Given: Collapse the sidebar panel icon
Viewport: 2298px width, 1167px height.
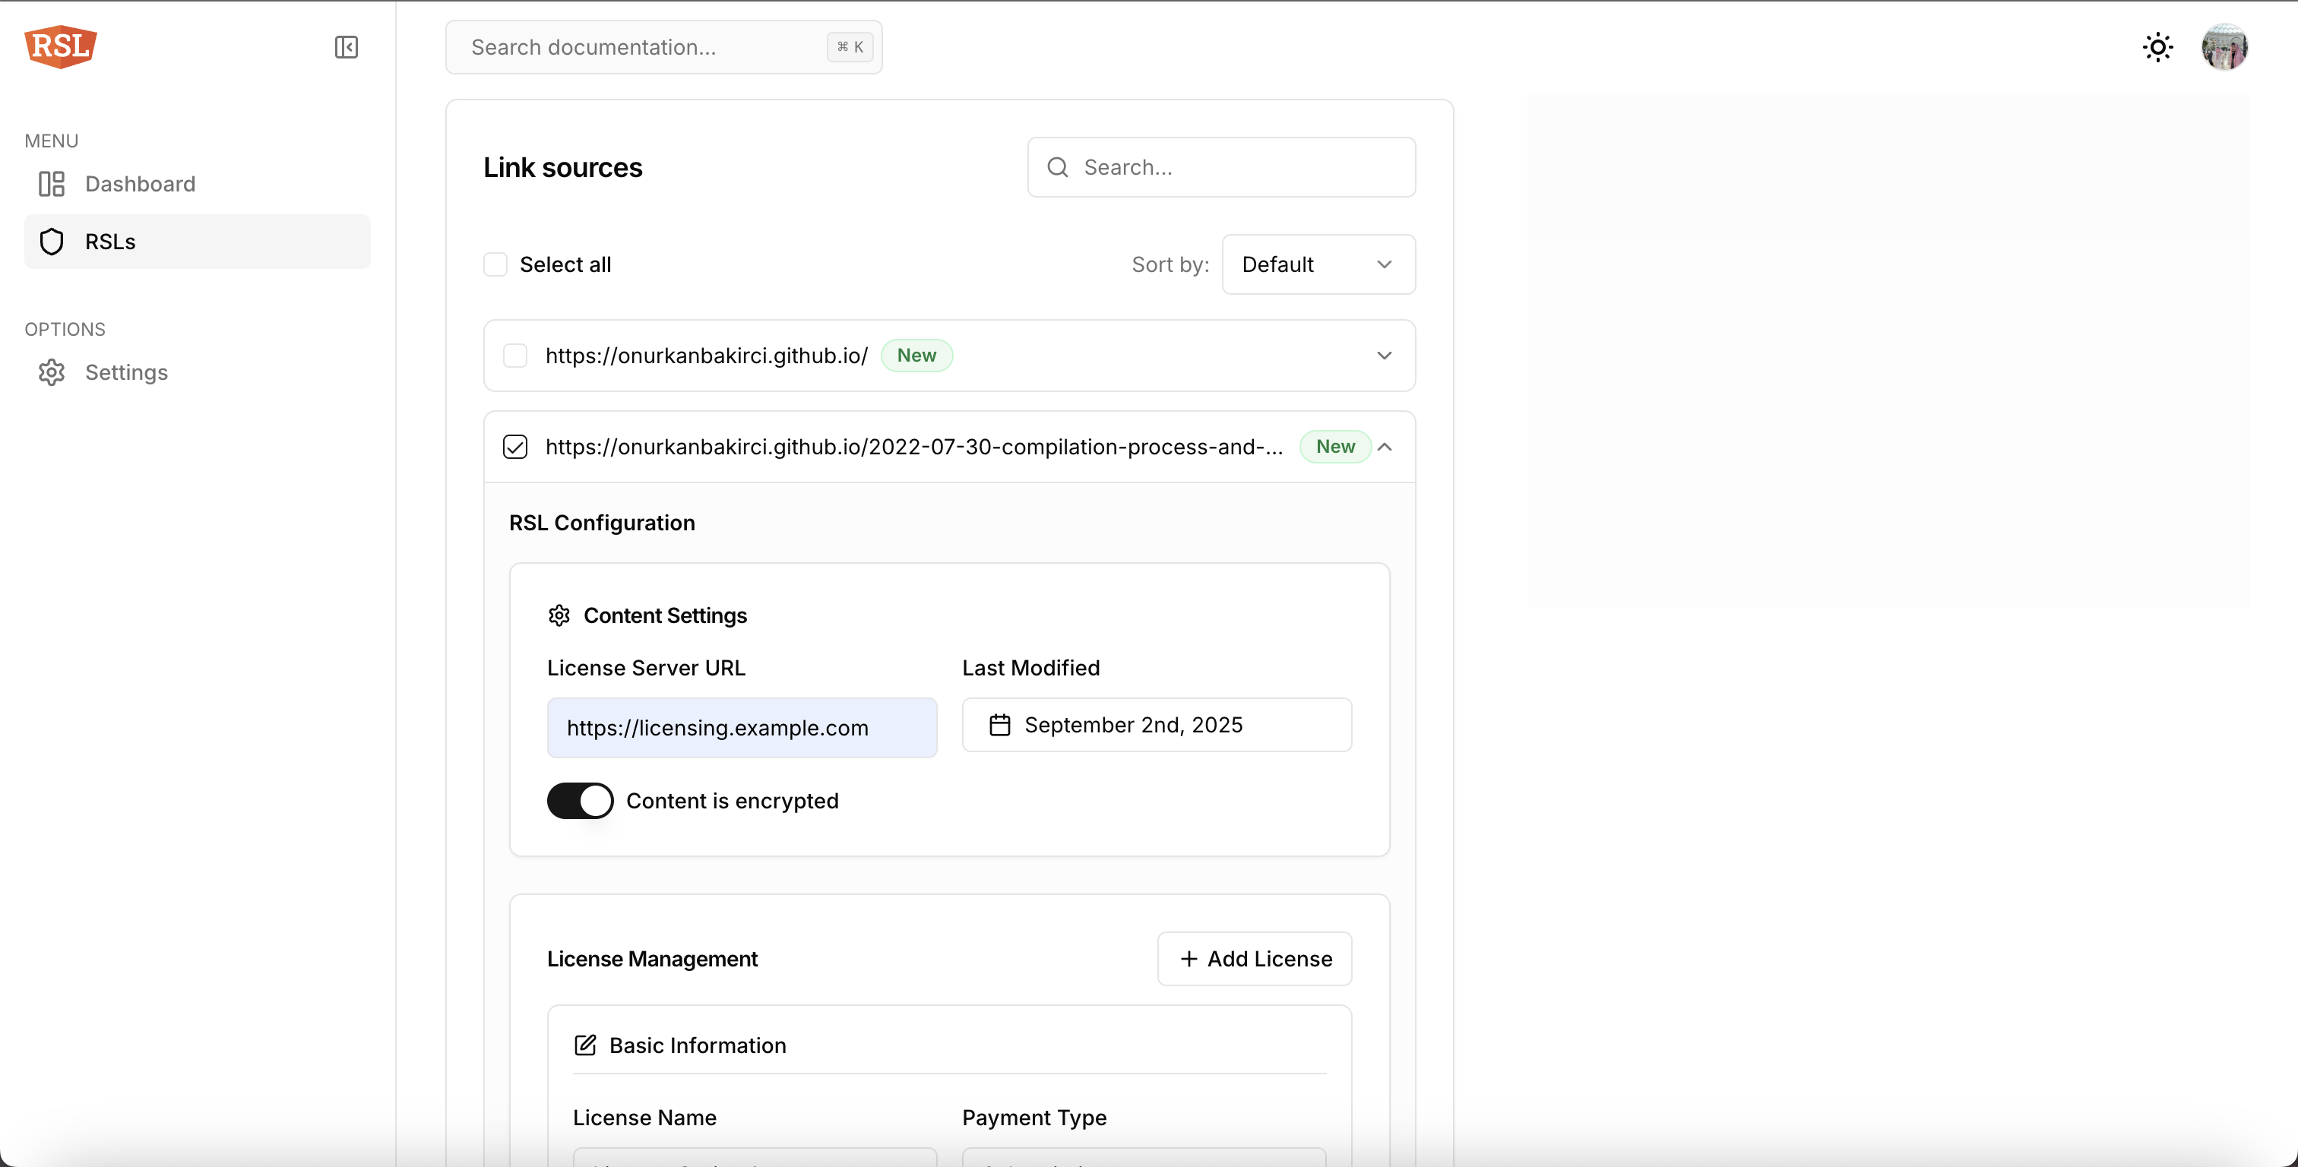Looking at the screenshot, I should tap(346, 47).
